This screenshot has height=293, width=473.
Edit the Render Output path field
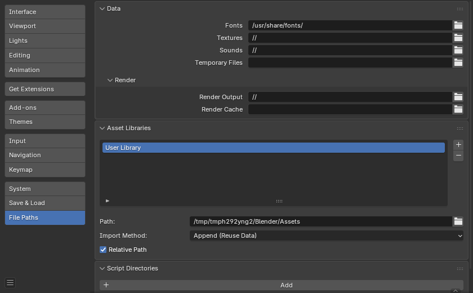(350, 97)
